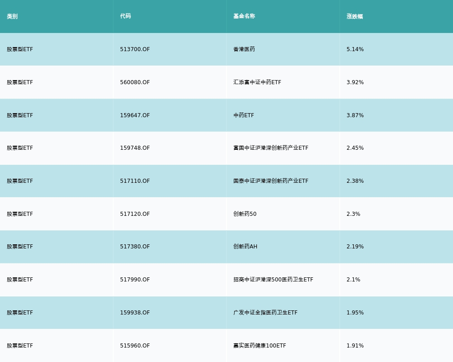Click the 2.1% change value
This screenshot has height=362, width=453.
353,280
